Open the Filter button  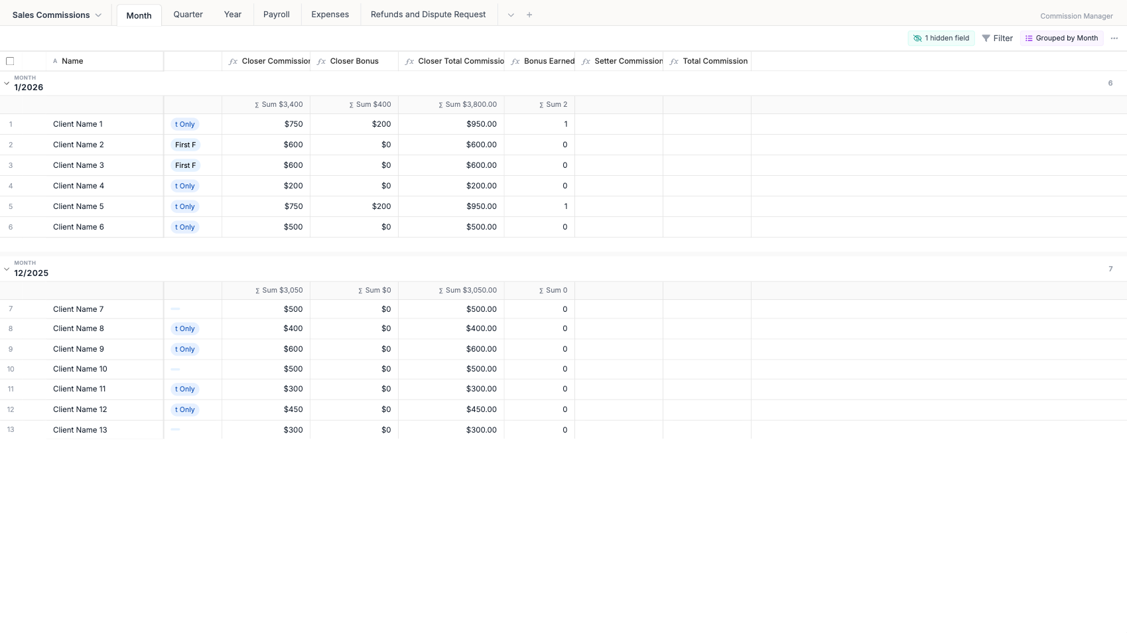click(997, 38)
